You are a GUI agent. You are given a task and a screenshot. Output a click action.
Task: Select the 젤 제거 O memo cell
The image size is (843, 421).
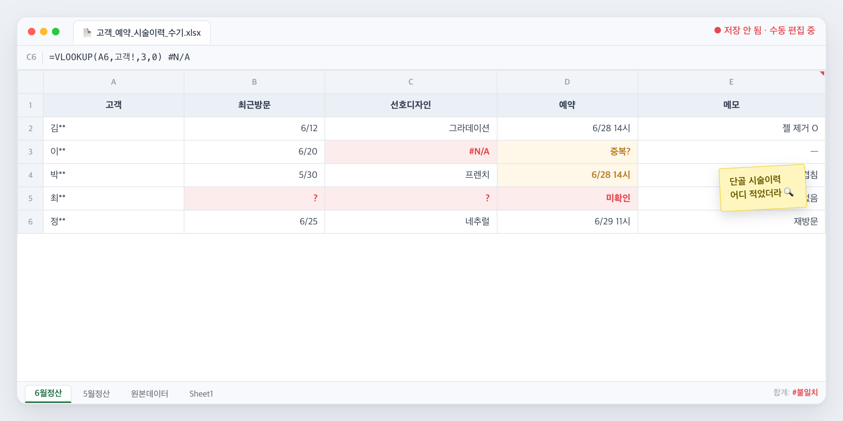click(732, 129)
